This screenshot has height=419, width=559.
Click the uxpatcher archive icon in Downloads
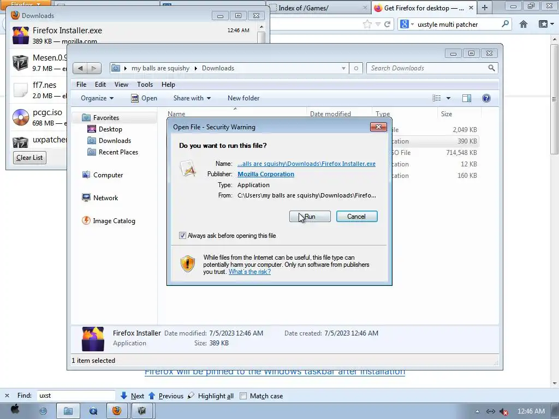click(20, 142)
